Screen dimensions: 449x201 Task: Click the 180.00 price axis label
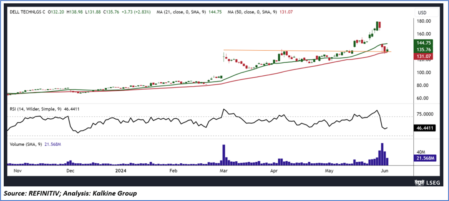pyautogui.click(x=424, y=21)
